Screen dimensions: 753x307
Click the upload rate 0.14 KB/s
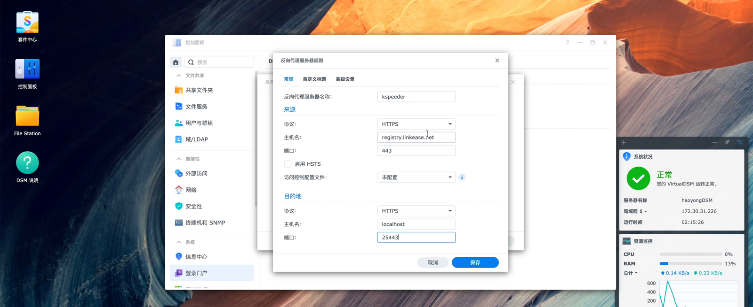675,273
